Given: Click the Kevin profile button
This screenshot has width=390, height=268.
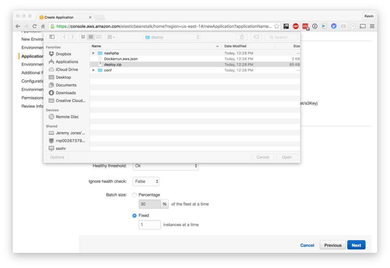Looking at the screenshot, I should (x=369, y=16).
